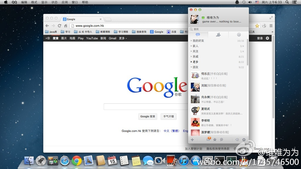Open the 格式 menu in menu bar

(34, 2)
